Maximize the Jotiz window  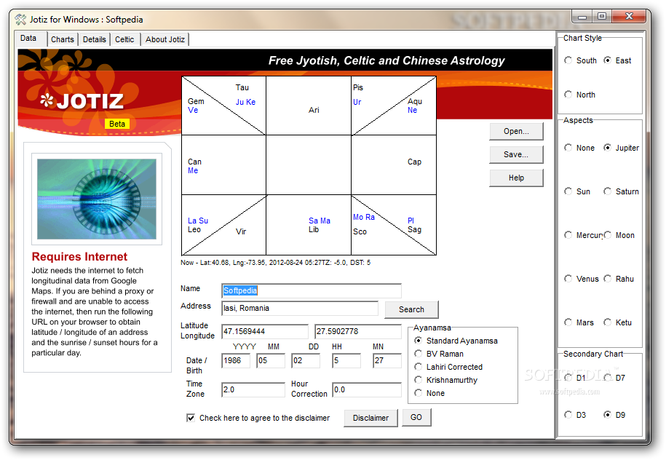[601, 17]
